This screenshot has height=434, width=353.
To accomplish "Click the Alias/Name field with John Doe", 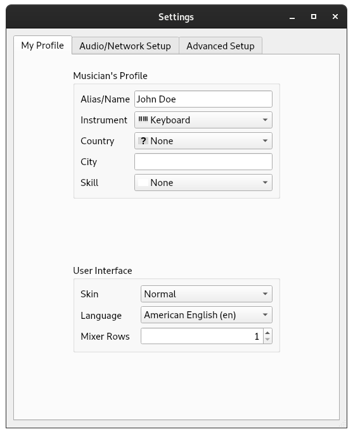I will [203, 99].
